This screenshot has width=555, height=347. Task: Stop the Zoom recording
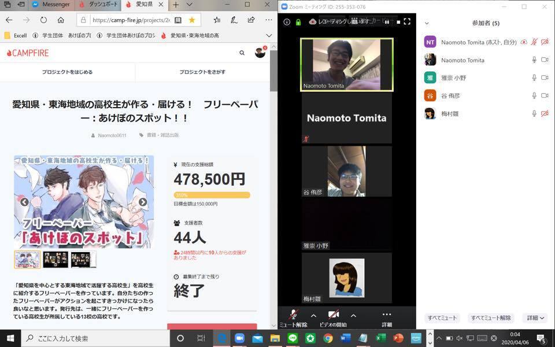(x=398, y=22)
